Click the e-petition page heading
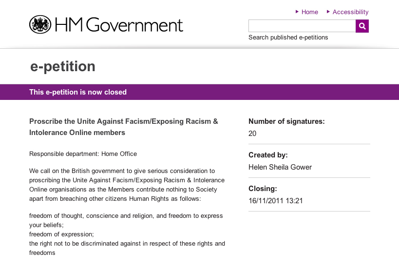399x270 pixels. (63, 66)
